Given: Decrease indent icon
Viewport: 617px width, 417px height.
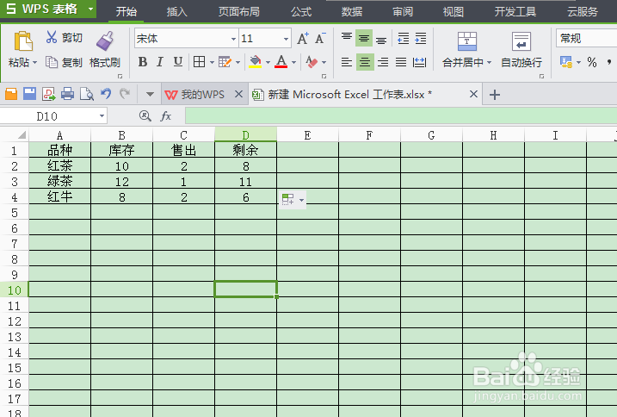Looking at the screenshot, I should pyautogui.click(x=404, y=38).
